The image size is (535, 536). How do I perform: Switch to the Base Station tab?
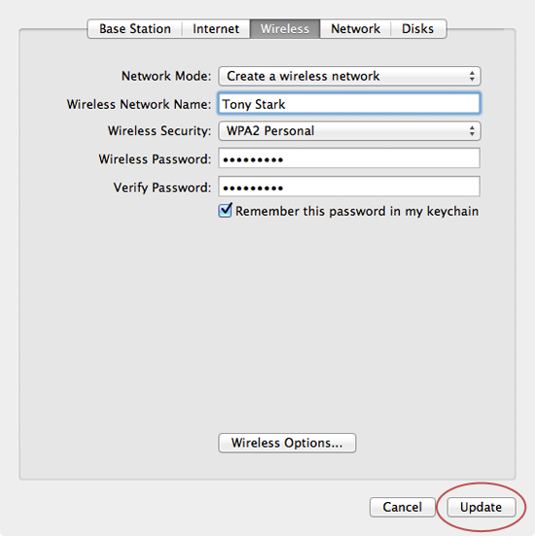134,29
